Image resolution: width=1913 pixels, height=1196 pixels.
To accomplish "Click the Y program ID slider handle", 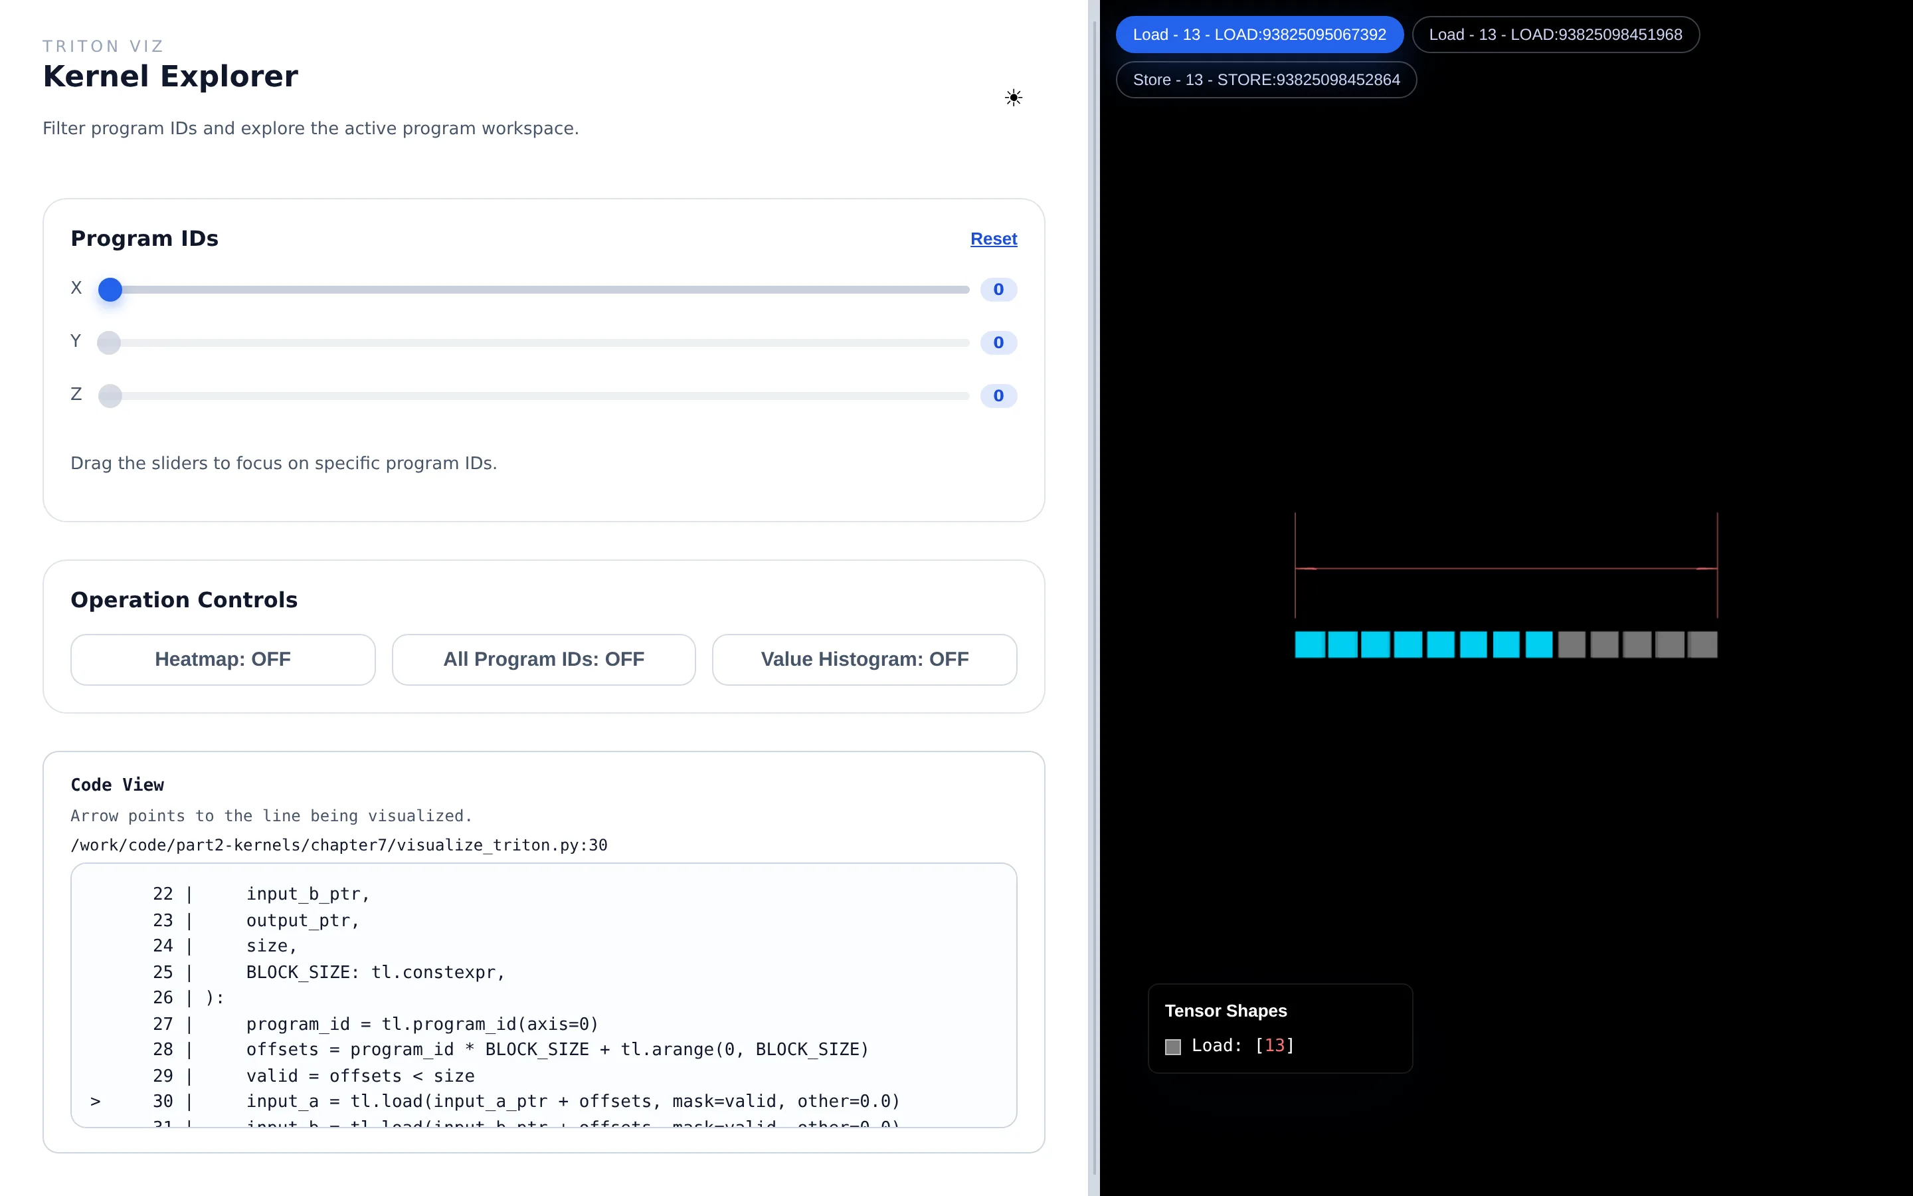I will point(109,342).
